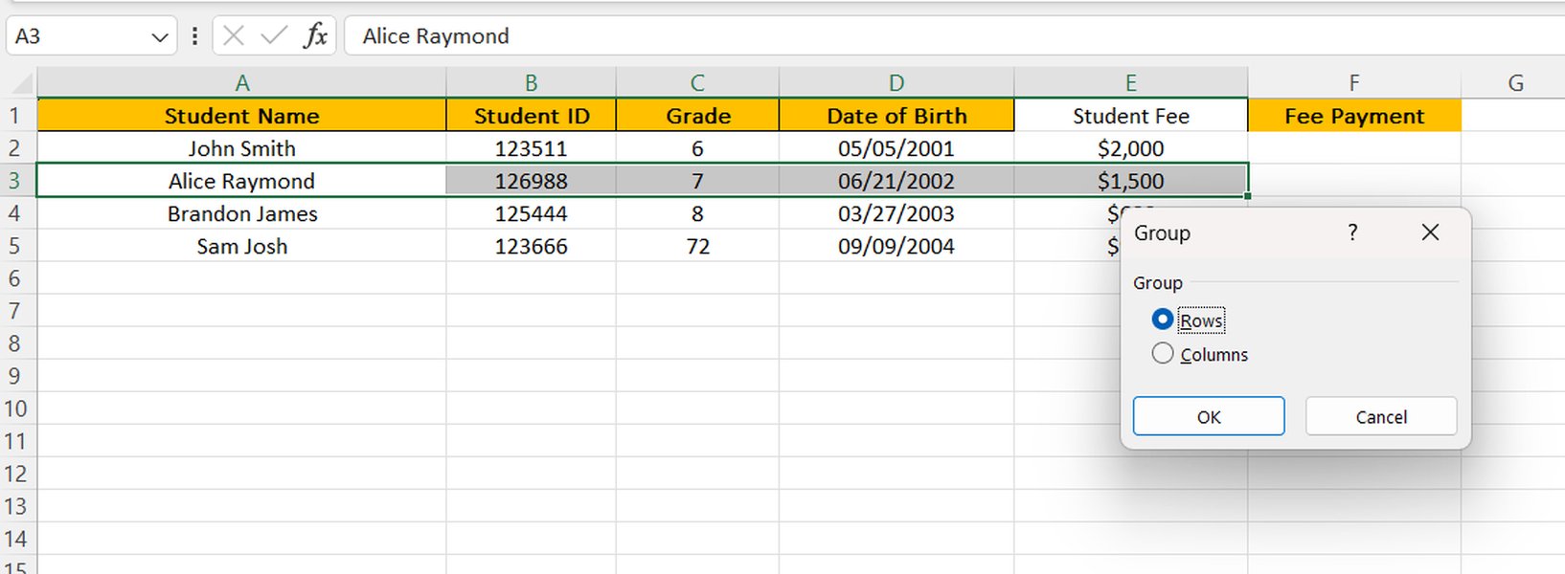
Task: Select row 4 header
Action: (18, 213)
